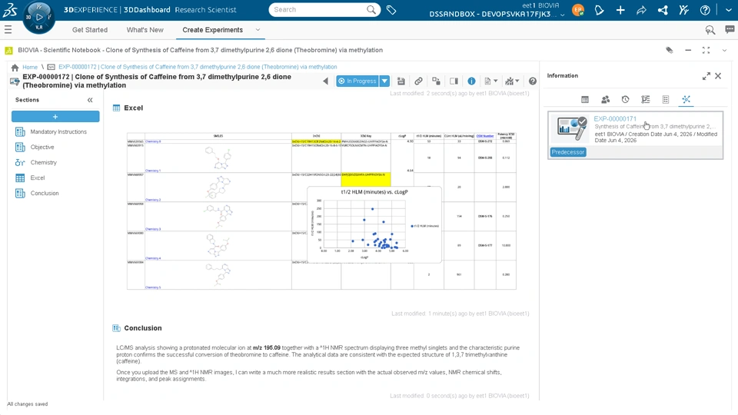Select the Create Experiments tab
The height and width of the screenshot is (415, 738).
click(x=213, y=30)
